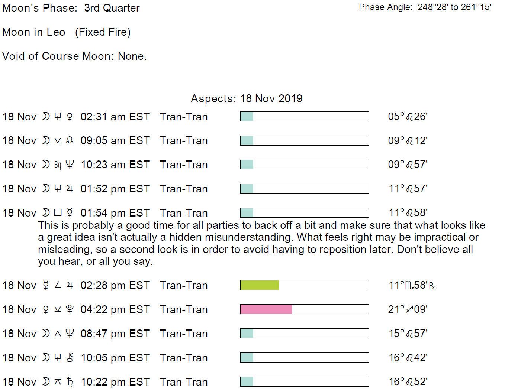
Task: Click the Moon glyph in the 08:47 pm row
Action: coord(46,334)
